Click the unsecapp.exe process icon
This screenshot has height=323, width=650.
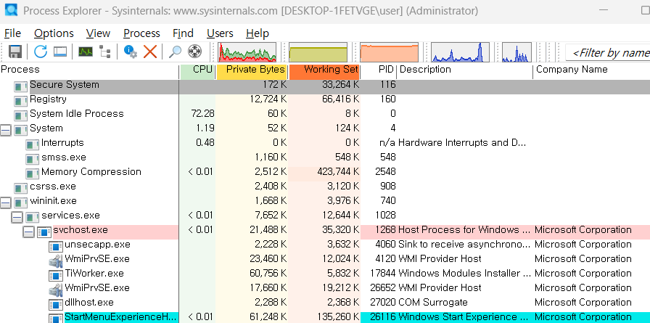click(x=56, y=246)
